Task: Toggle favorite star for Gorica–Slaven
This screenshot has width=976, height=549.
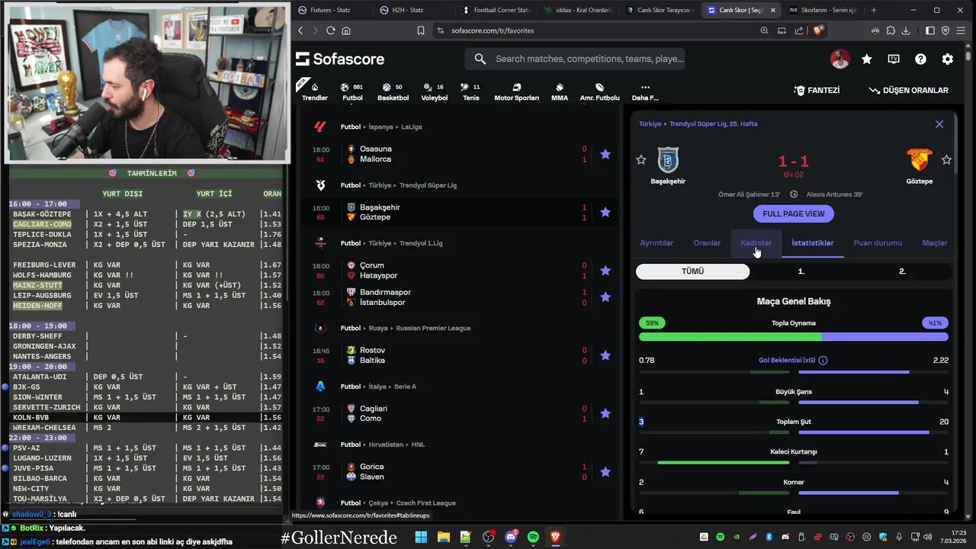Action: click(605, 472)
